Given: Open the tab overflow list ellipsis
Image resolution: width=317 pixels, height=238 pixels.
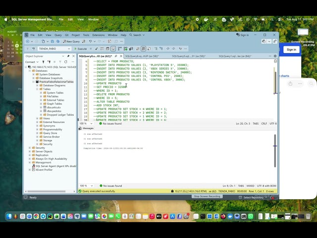Looking at the screenshot, I should 270,56.
